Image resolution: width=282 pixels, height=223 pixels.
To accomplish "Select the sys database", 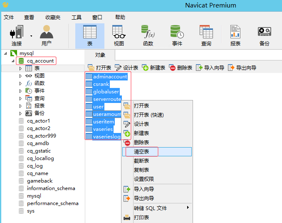I will tap(27, 211).
